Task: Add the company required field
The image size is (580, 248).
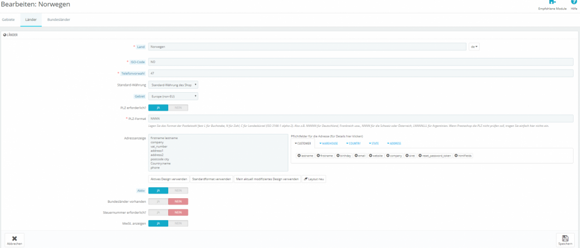Action: click(x=394, y=156)
